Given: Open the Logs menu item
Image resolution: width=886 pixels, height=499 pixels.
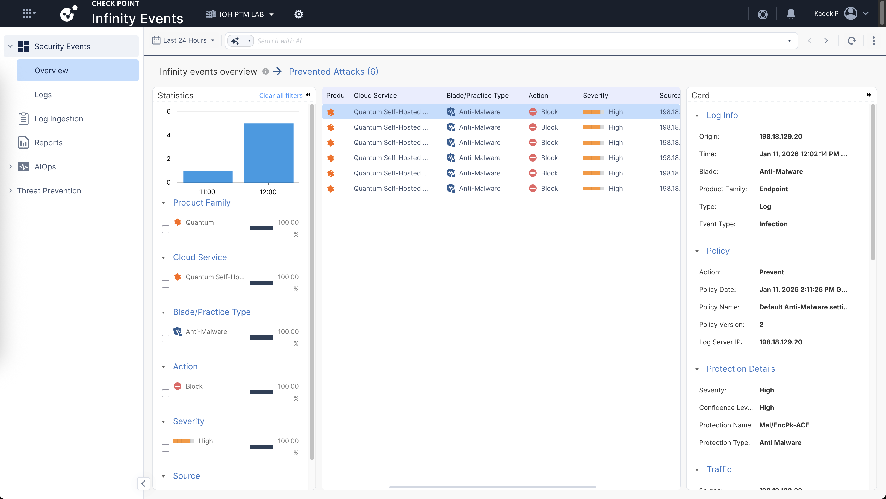Looking at the screenshot, I should pos(43,95).
